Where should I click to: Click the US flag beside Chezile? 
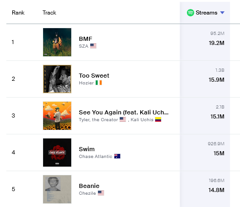[101, 193]
